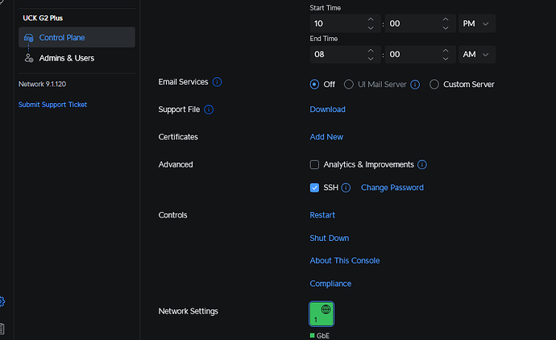The height and width of the screenshot is (340, 556).
Task: Select Email Services Off option
Action: pos(314,85)
